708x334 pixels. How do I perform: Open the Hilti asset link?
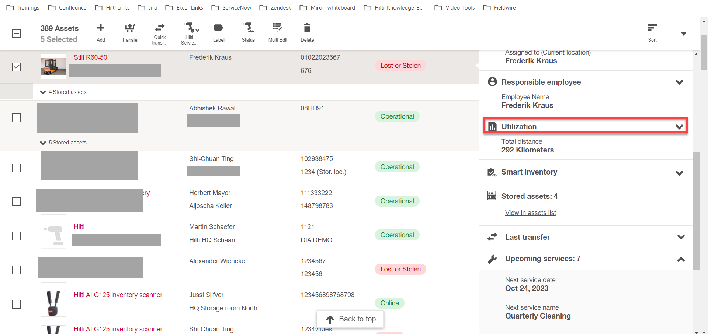[x=79, y=227]
